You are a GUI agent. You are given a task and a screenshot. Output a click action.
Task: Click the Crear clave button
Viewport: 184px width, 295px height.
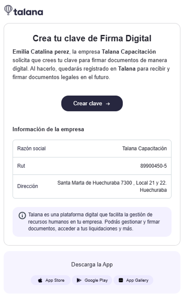(x=92, y=103)
